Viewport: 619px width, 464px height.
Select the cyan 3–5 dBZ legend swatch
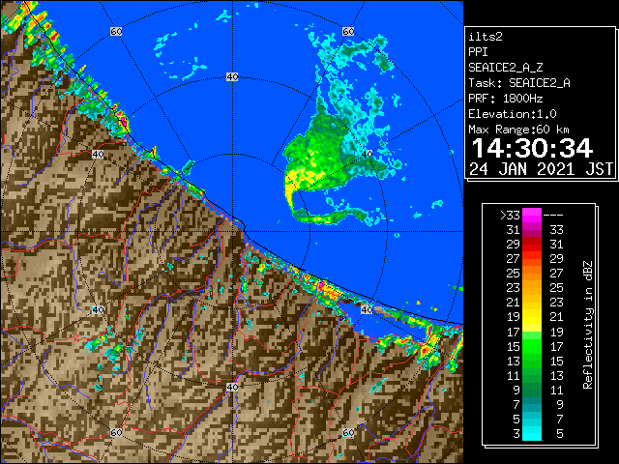point(532,433)
